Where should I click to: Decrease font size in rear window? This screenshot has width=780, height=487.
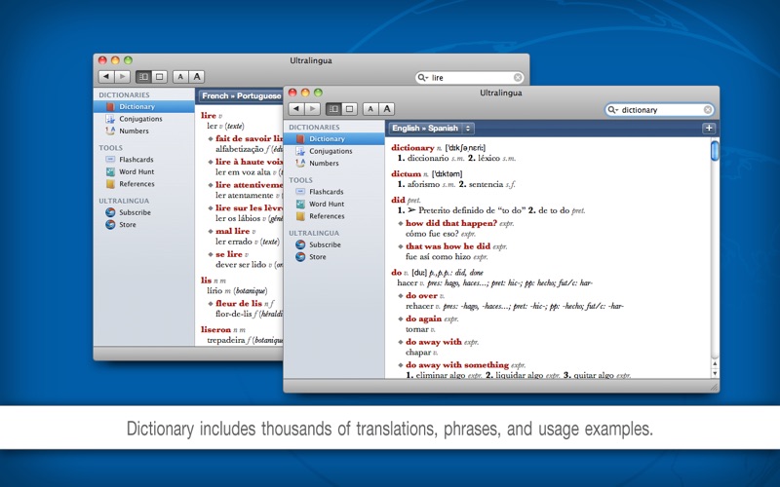click(x=180, y=77)
